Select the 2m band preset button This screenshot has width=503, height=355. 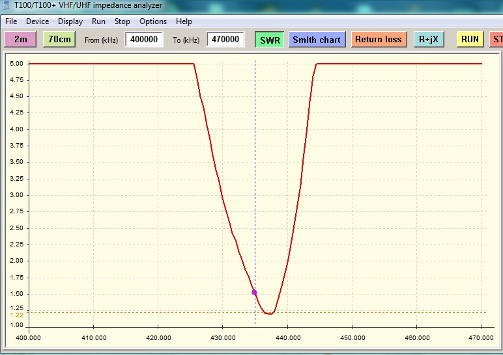21,40
